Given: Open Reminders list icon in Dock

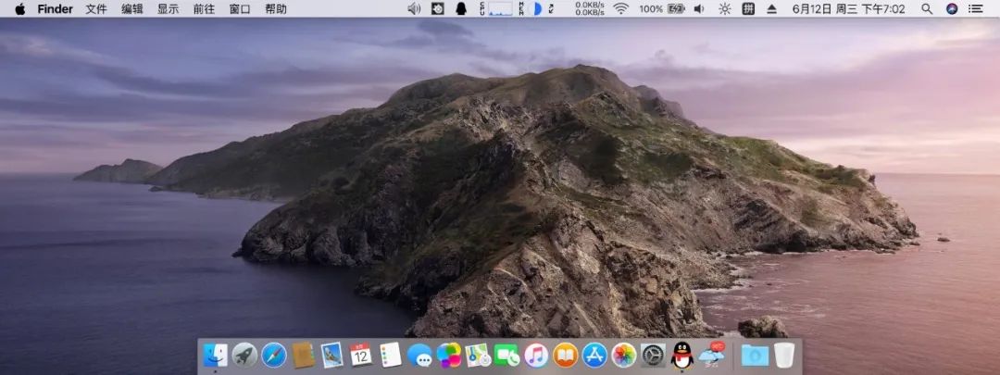Looking at the screenshot, I should 391,356.
